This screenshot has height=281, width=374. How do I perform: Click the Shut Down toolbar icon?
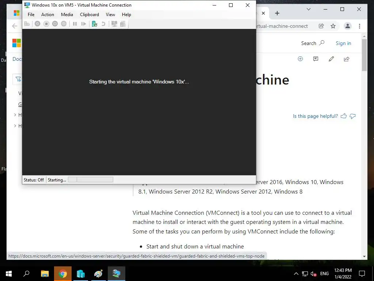click(55, 24)
